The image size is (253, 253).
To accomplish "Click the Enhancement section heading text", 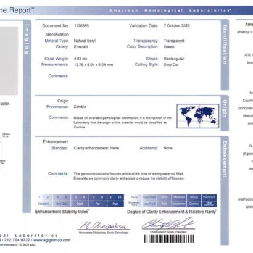I will 56,142.
